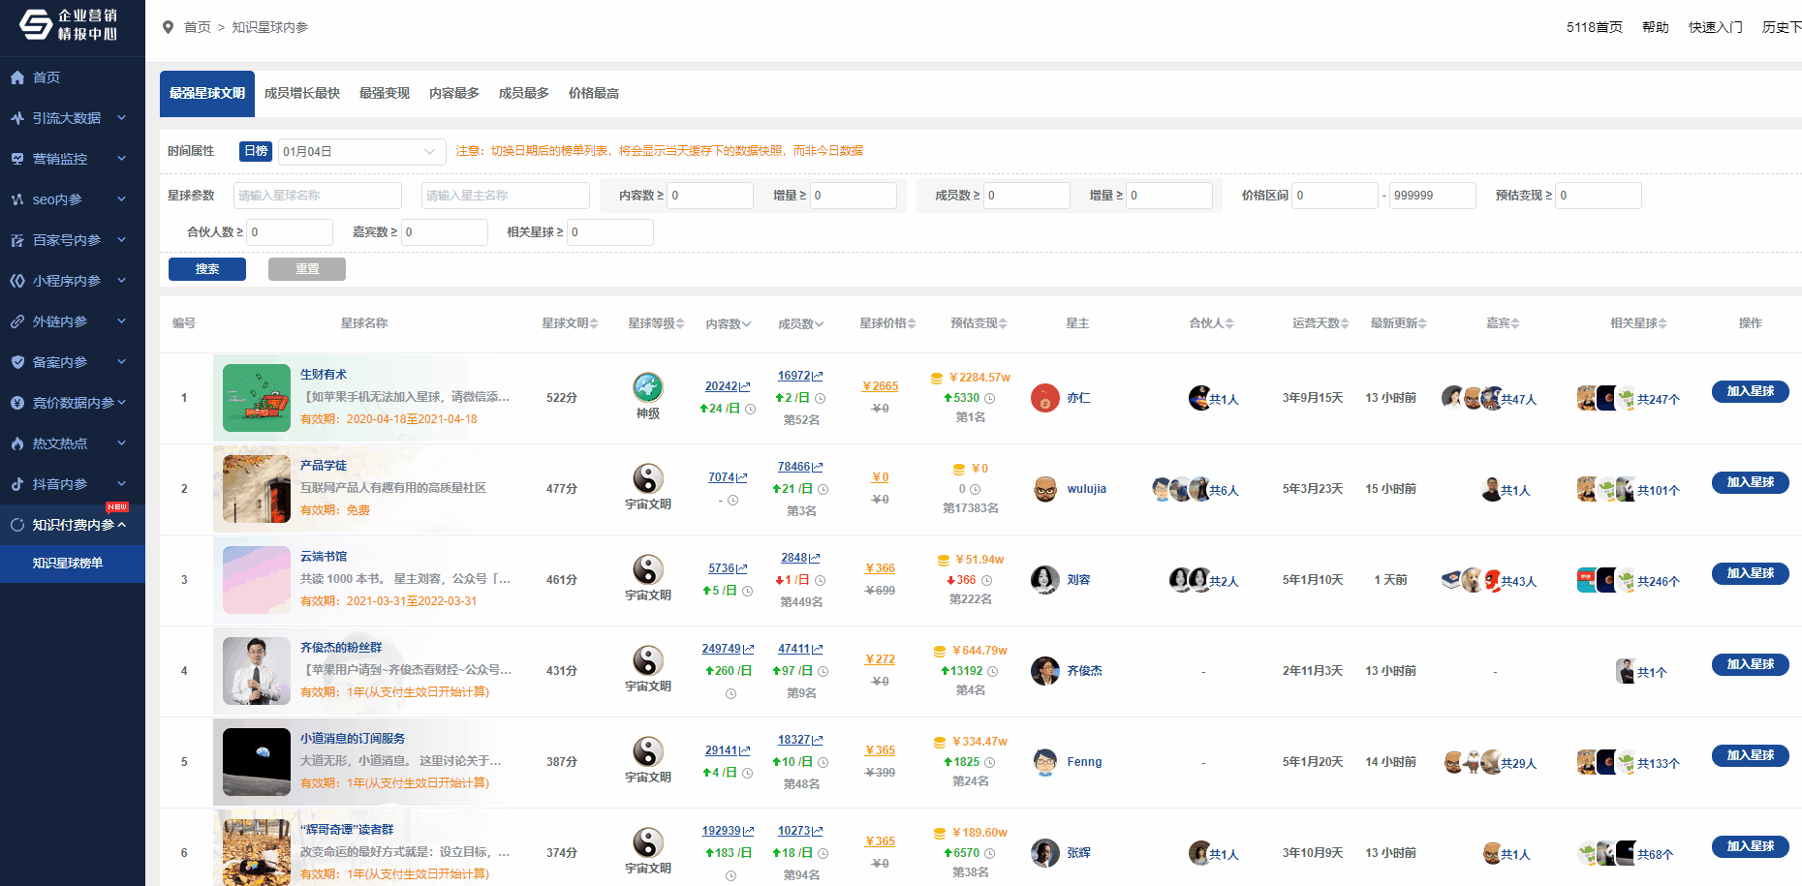1802x886 pixels.
Task: Click the clock icon next to ↑24/日
Action: coord(750,410)
